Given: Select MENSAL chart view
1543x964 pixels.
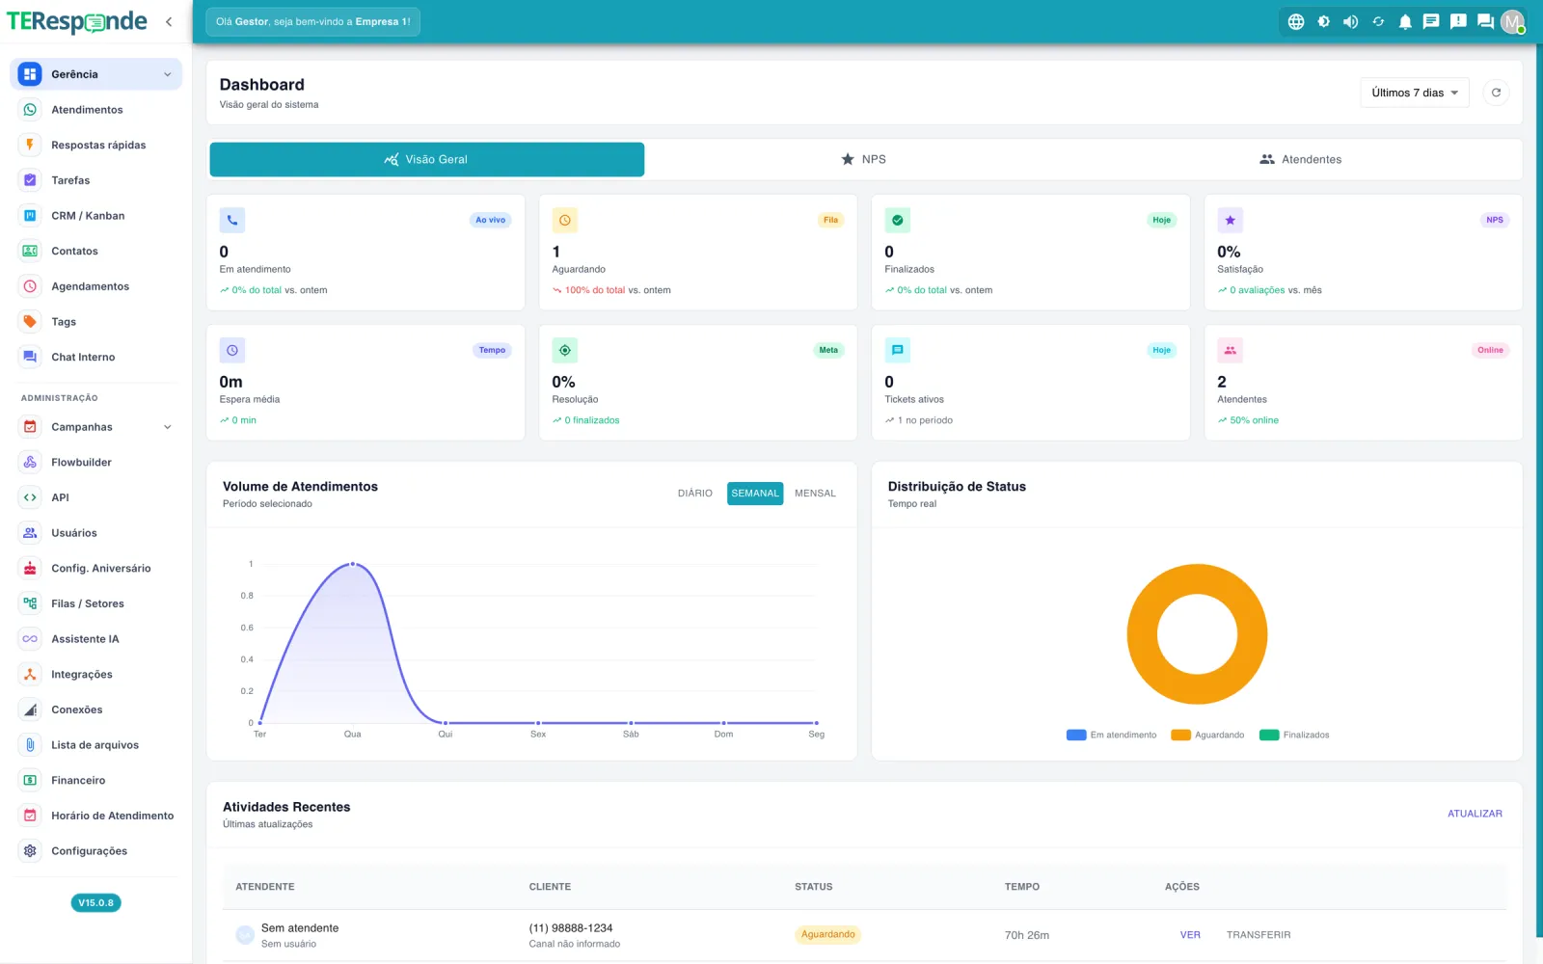Looking at the screenshot, I should [815, 494].
